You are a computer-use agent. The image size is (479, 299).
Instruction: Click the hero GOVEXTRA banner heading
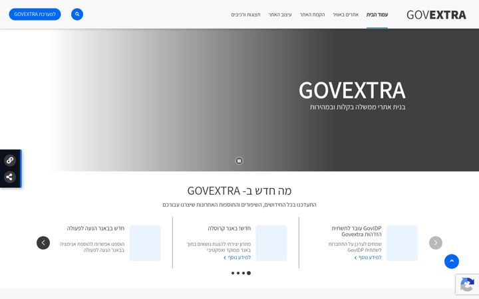(x=352, y=90)
